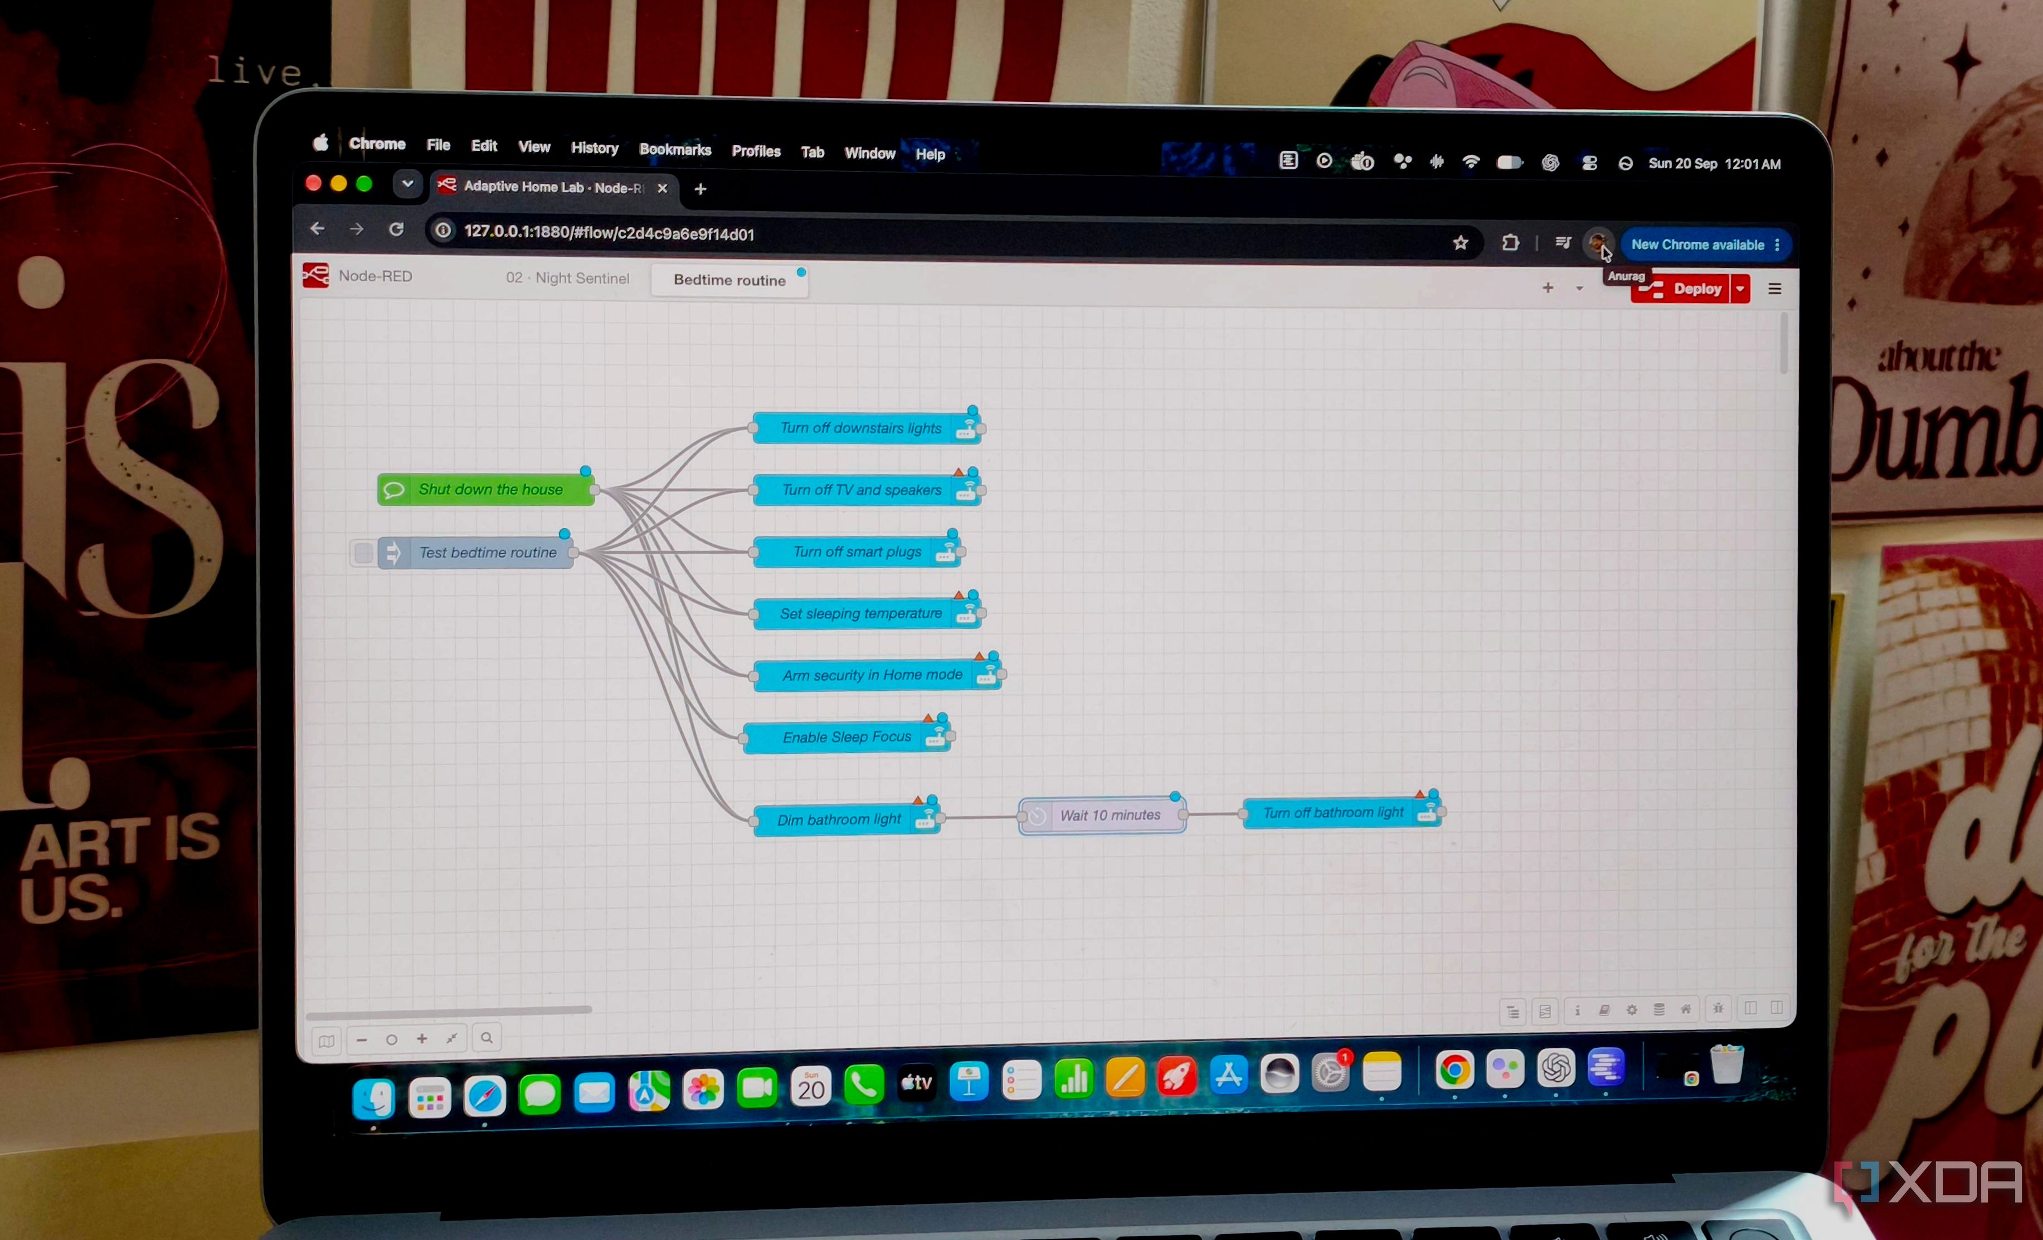This screenshot has height=1240, width=2043.
Task: Open the help book icon
Action: pos(1604,1009)
